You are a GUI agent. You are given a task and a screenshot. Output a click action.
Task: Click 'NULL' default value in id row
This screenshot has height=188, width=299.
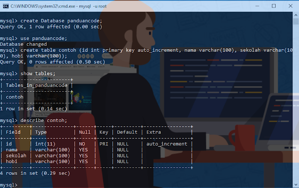point(123,144)
